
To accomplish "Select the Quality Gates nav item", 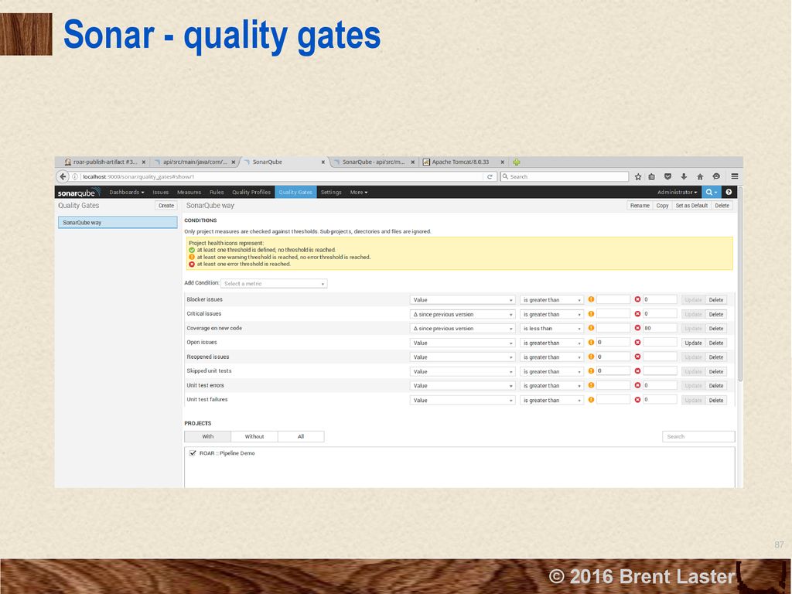I will 295,192.
